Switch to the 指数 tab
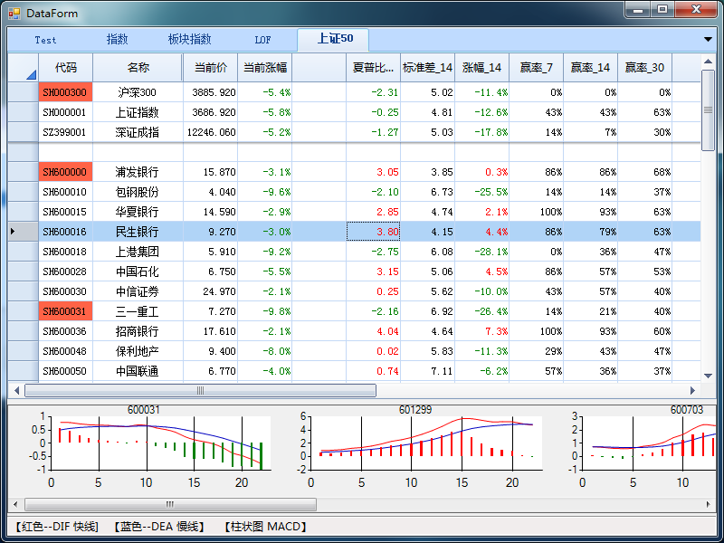 click(118, 40)
